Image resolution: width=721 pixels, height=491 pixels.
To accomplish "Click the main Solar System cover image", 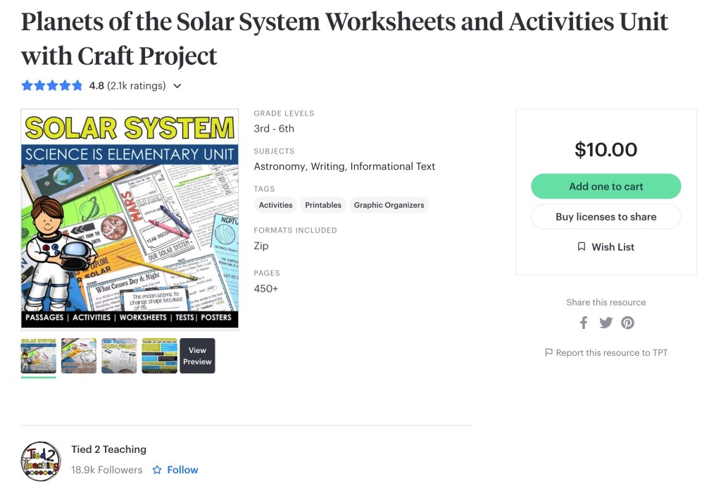I will tap(130, 219).
